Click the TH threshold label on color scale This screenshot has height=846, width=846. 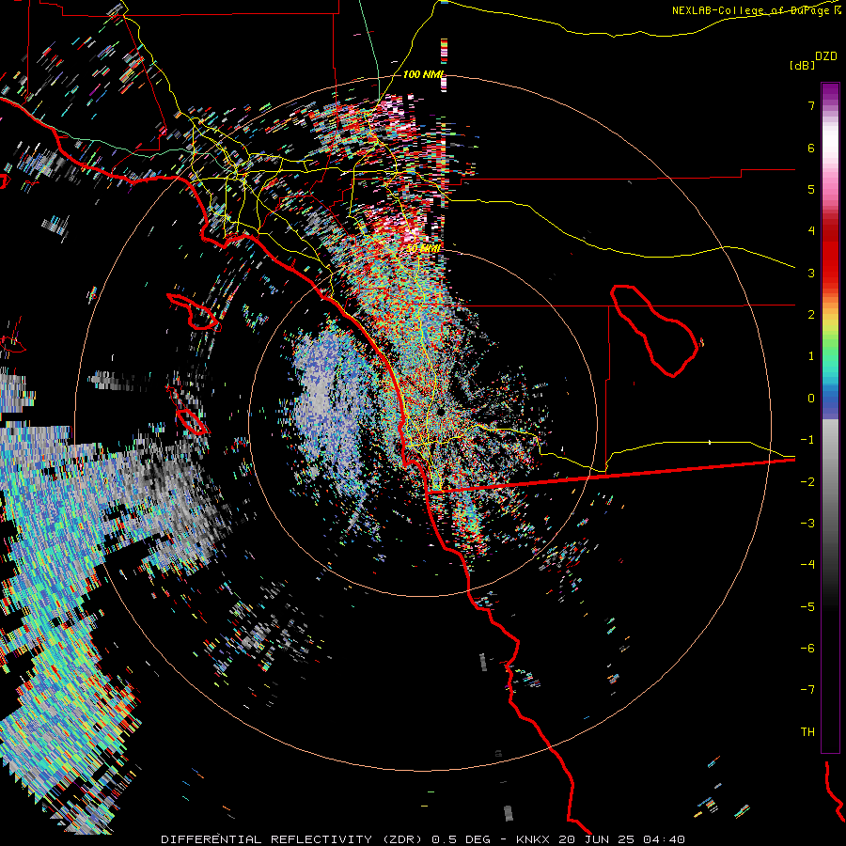(807, 732)
